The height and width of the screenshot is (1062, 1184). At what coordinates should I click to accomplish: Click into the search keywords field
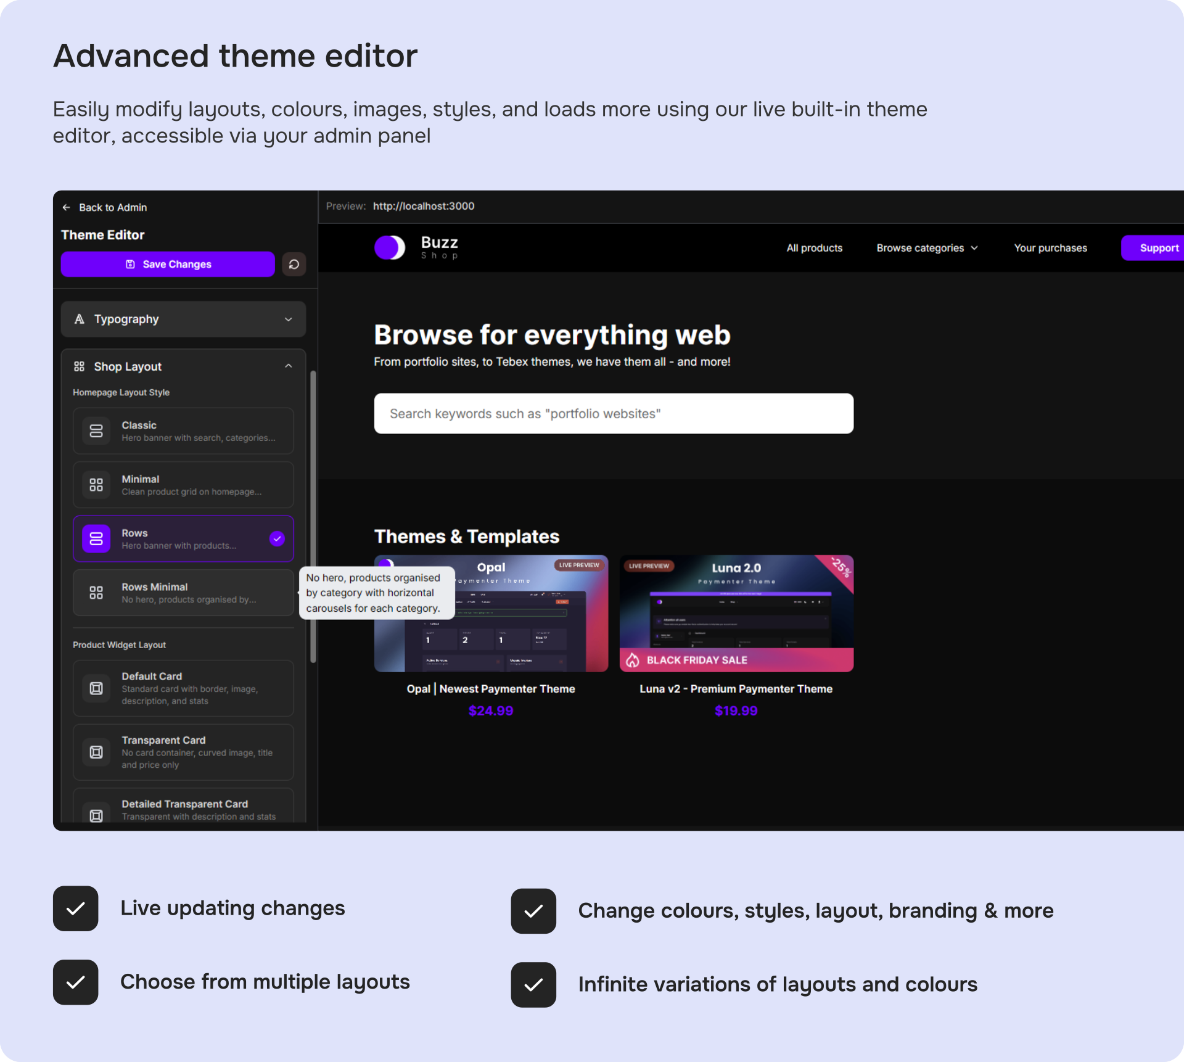614,414
